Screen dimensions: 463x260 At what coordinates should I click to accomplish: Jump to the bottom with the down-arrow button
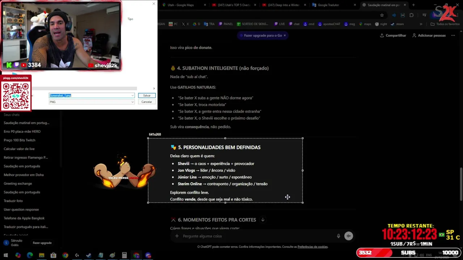(x=263, y=220)
